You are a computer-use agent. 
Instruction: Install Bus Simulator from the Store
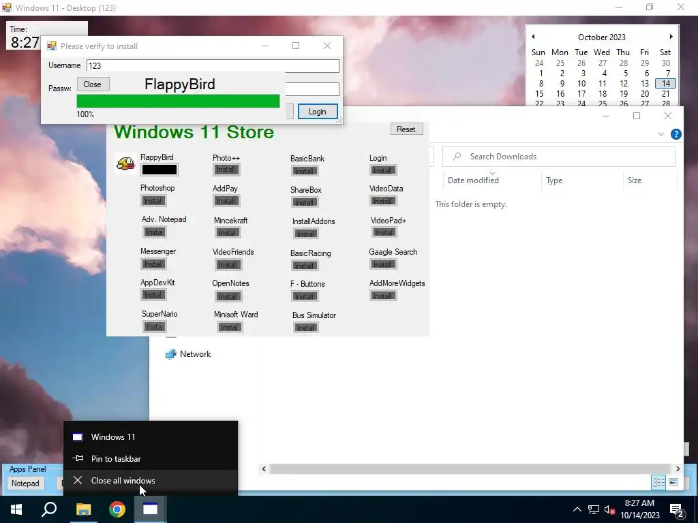(306, 328)
